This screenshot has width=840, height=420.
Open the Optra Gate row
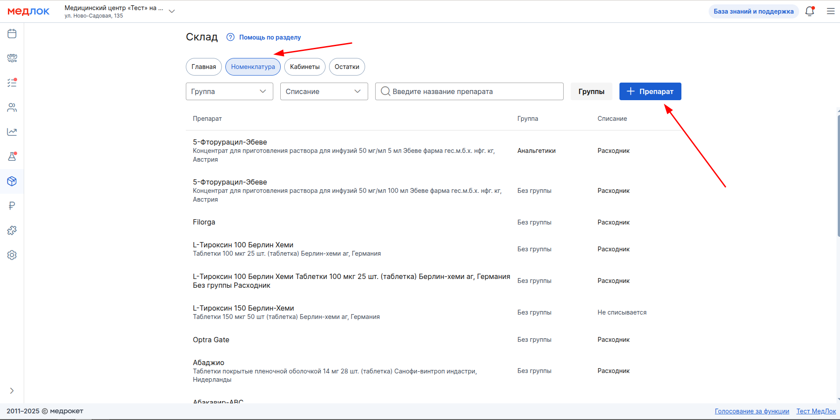pos(434,340)
